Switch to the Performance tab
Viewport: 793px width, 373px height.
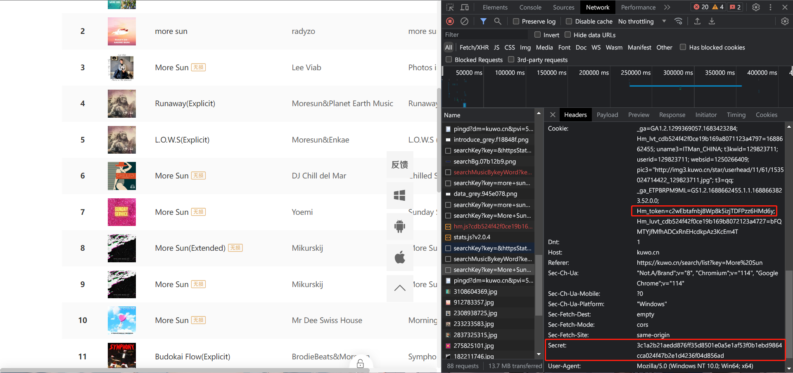(638, 7)
